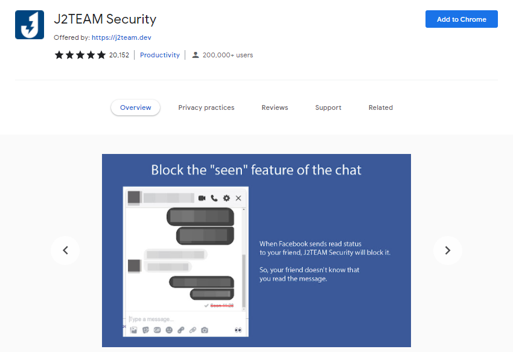Click the phone call icon in chat
Image resolution: width=513 pixels, height=352 pixels.
pyautogui.click(x=214, y=198)
